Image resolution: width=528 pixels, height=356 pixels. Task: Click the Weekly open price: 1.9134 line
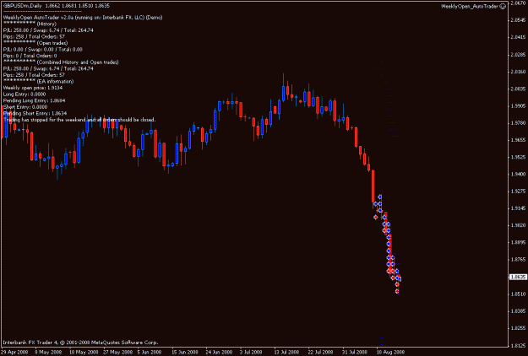[x=33, y=88]
